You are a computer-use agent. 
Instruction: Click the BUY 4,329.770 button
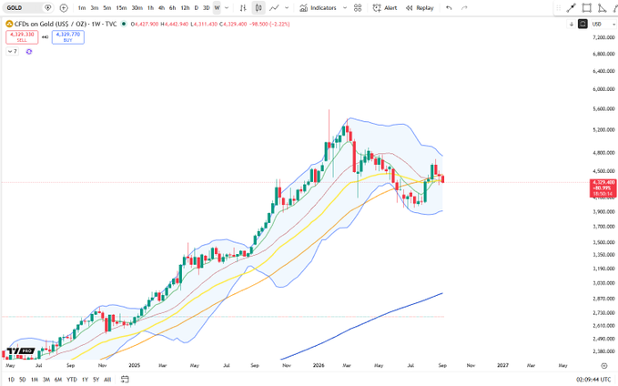coord(67,37)
